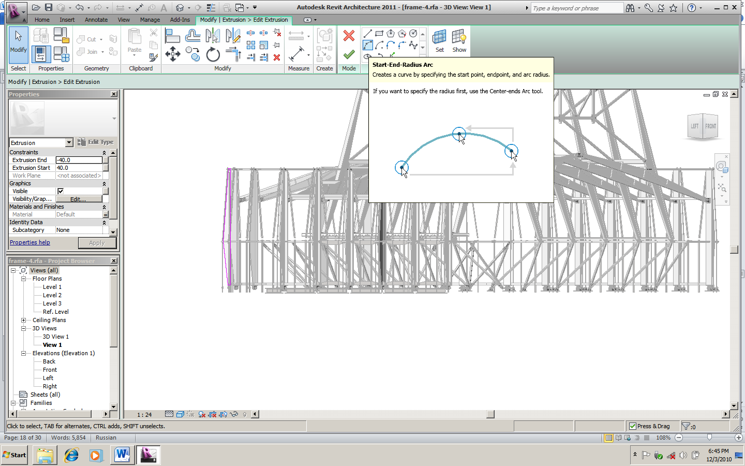Open the Annotate ribbon tab
Viewport: 745px width, 466px height.
coord(96,20)
